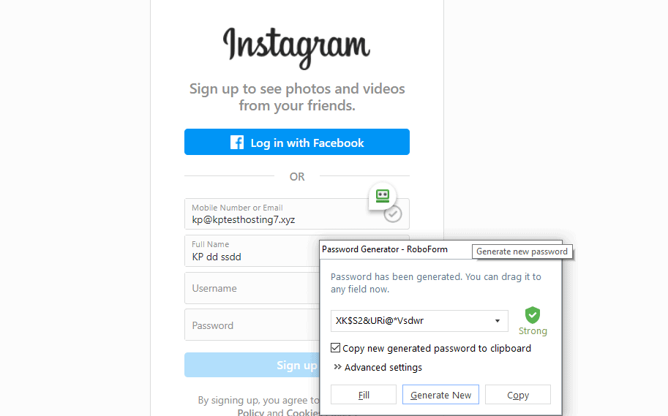Screen dimensions: 668x416
Task: Click the Generate New button
Action: 440,395
